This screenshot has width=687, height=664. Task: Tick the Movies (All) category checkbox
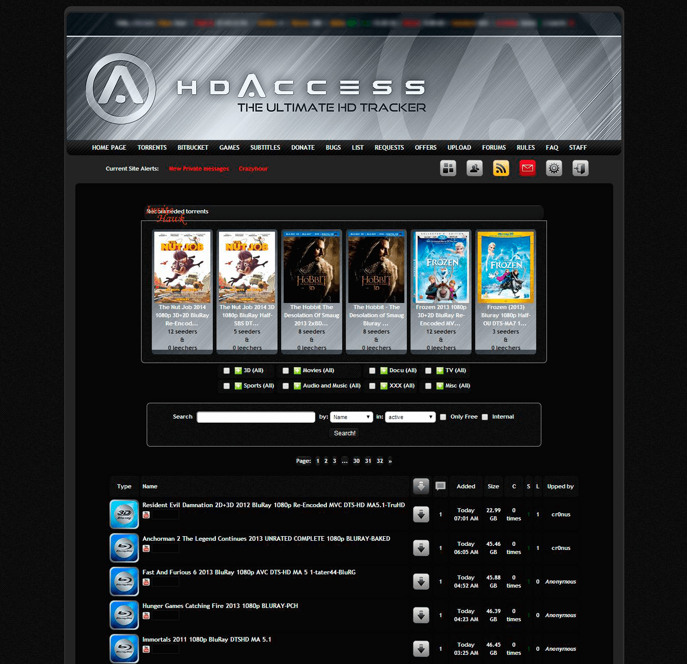tap(286, 371)
